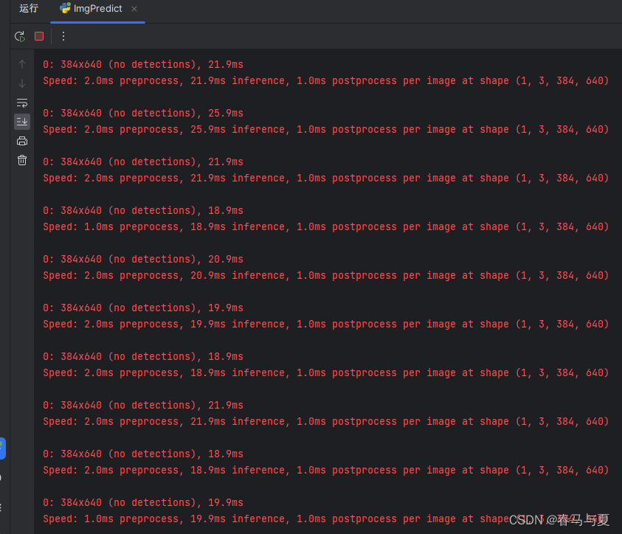The height and width of the screenshot is (534, 622).
Task: Toggle scroll to end of console
Action: pos(22,122)
